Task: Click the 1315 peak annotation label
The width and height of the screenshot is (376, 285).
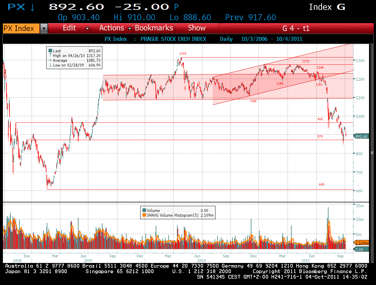Action: tap(183, 54)
